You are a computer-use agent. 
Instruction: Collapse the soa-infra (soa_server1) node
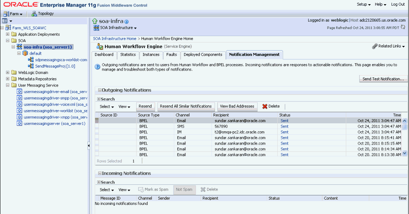(x=13, y=47)
